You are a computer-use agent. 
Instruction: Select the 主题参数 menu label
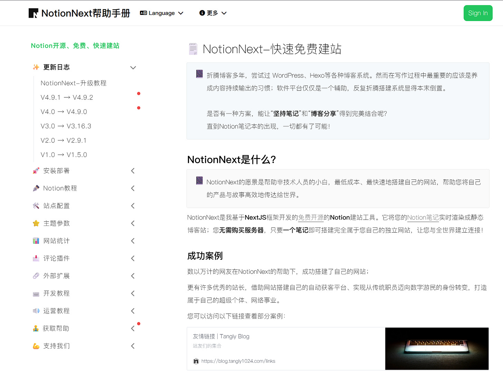56,223
